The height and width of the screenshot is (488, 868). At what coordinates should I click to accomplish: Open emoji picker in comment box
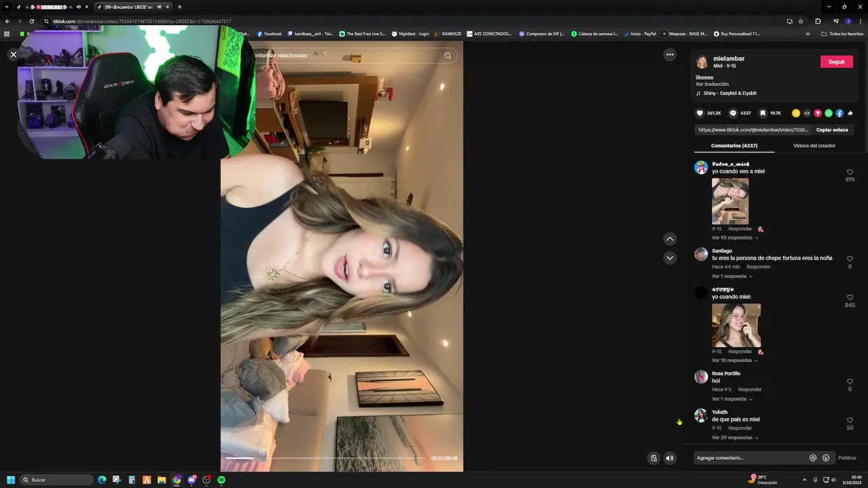click(x=826, y=457)
